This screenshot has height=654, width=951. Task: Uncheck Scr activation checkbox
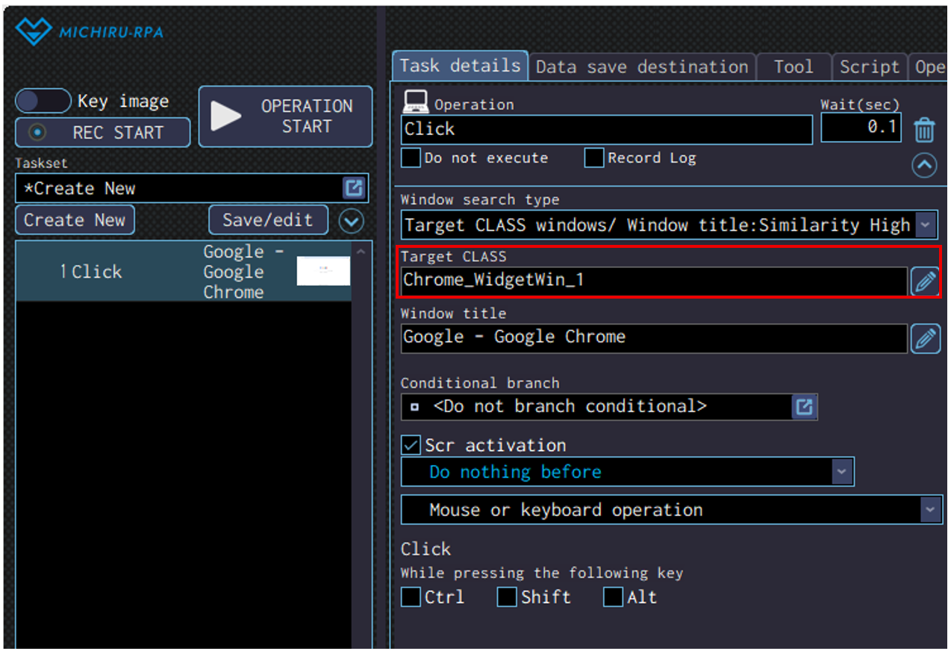[x=411, y=446]
